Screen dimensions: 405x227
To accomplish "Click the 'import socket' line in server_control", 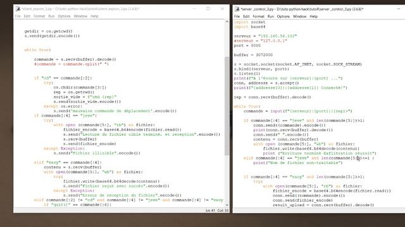I will click(x=249, y=22).
